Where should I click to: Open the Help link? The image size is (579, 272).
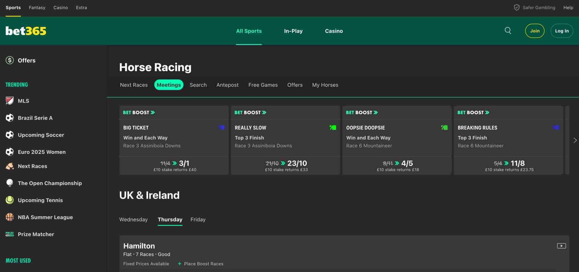568,8
